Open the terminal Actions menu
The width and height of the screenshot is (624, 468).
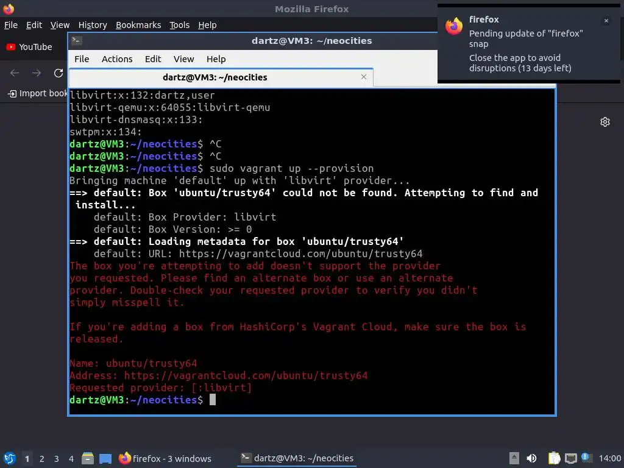(117, 59)
